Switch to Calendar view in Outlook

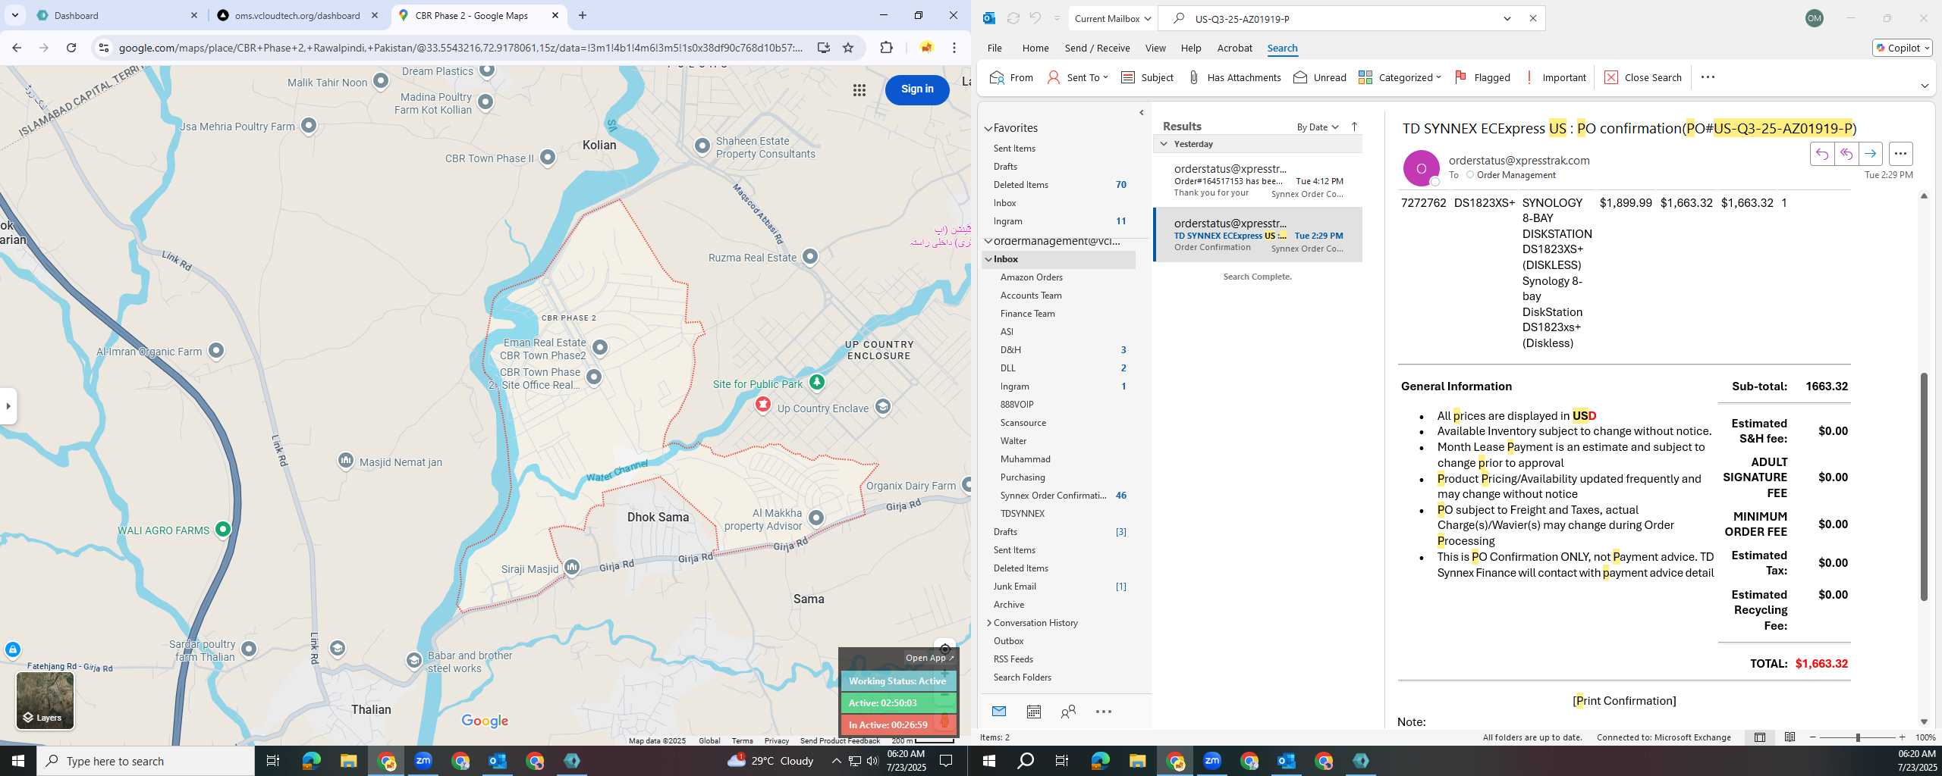point(1033,712)
